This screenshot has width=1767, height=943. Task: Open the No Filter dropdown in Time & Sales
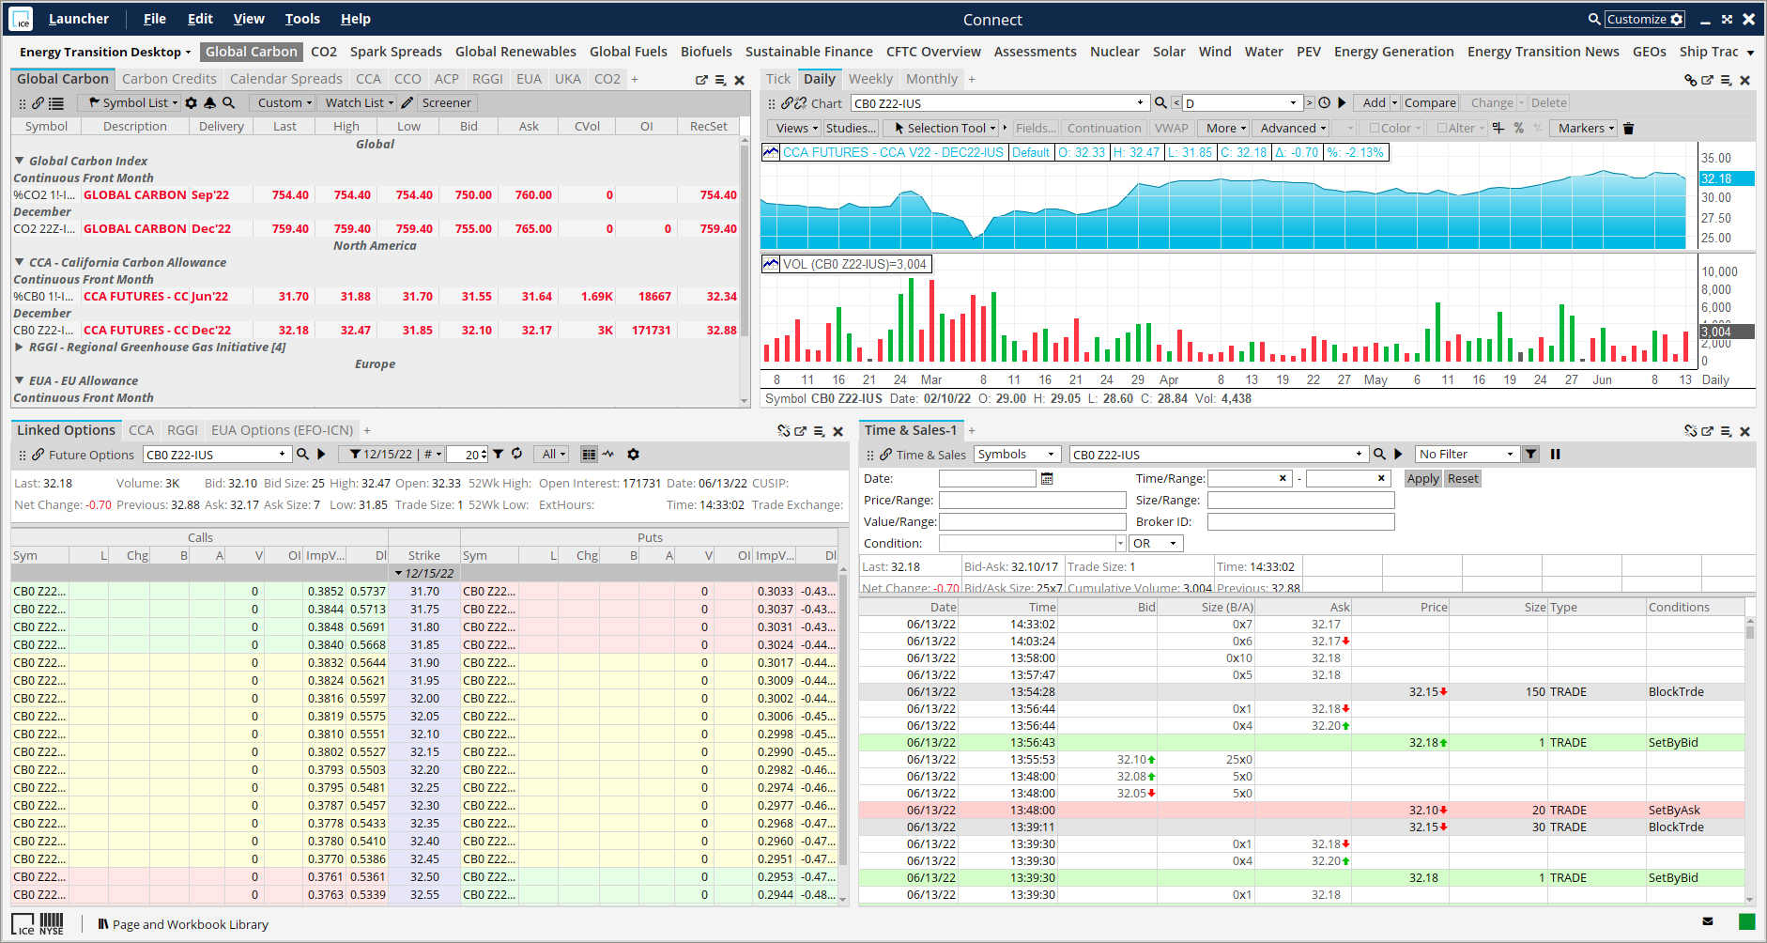(1467, 455)
